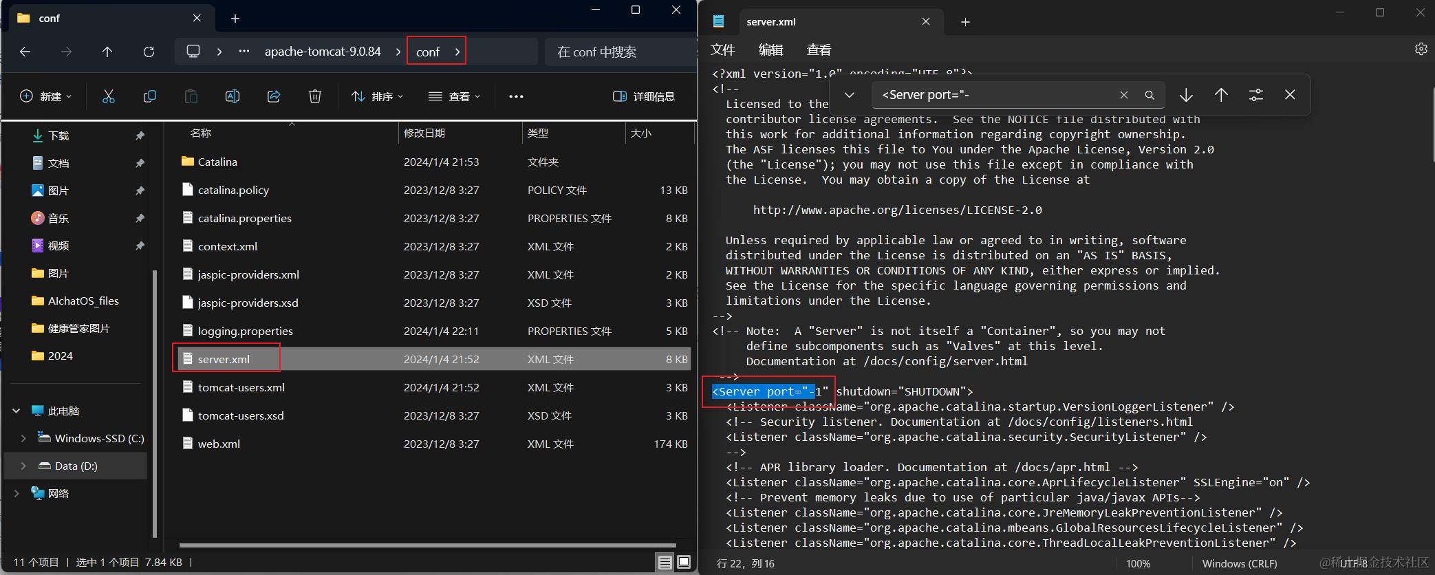Open the View dropdown in Explorer

click(454, 96)
